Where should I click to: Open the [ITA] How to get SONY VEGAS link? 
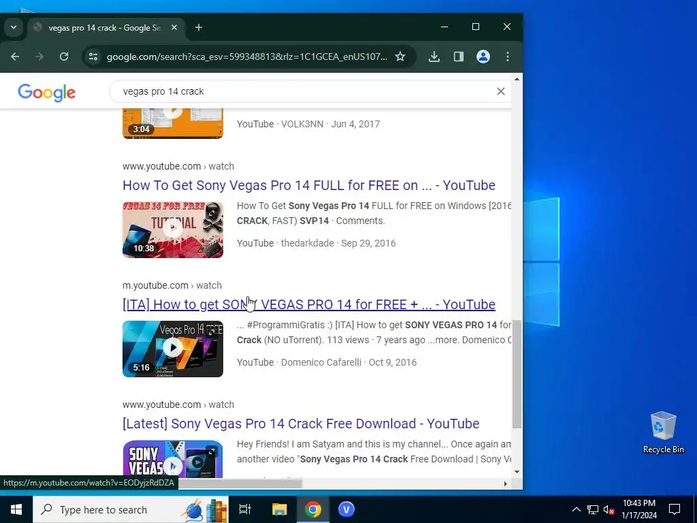point(309,304)
